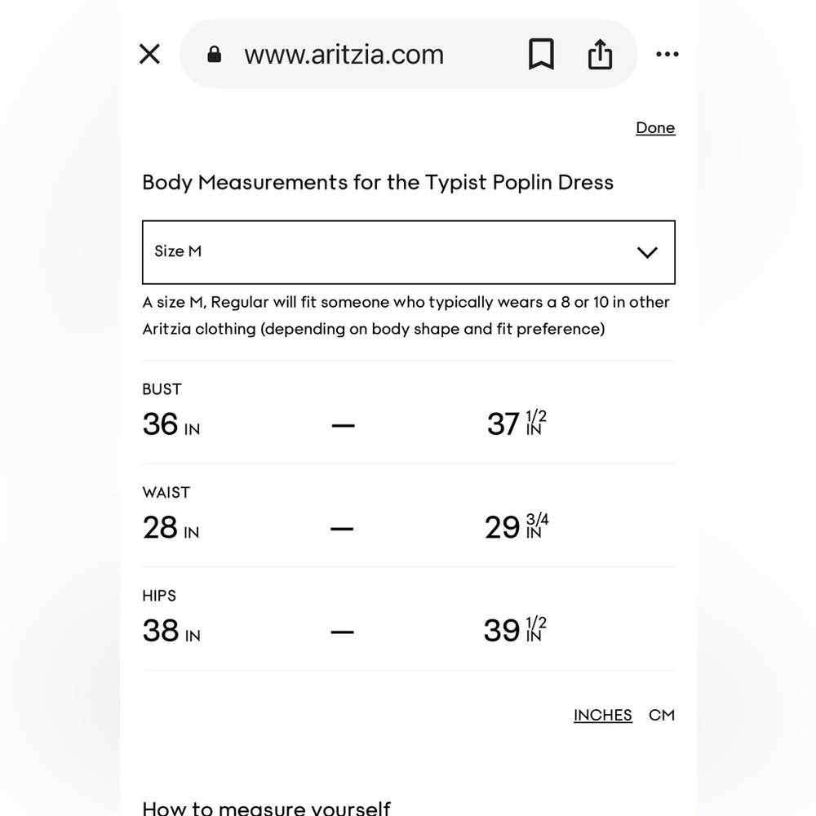Tap the www.aritzia.com address field
This screenshot has height=816, width=816.
coord(344,54)
